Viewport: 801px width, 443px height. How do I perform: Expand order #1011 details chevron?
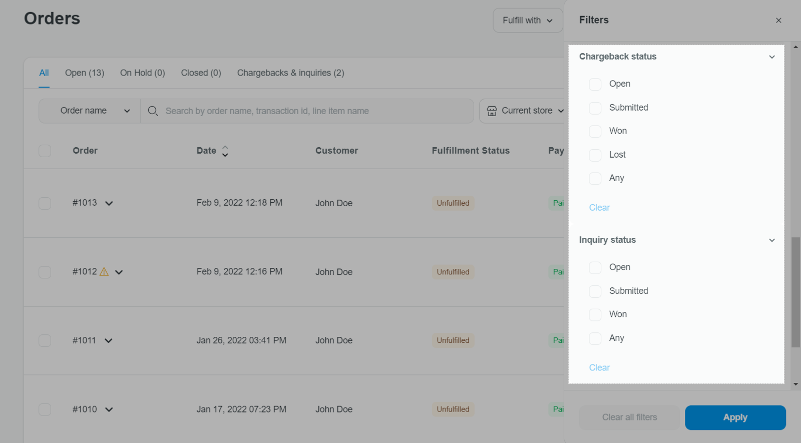[x=109, y=341]
